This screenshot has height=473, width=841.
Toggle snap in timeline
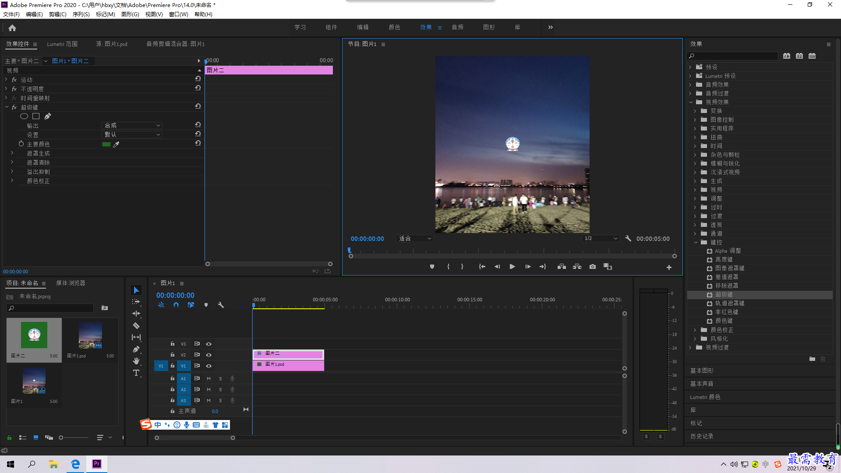176,305
